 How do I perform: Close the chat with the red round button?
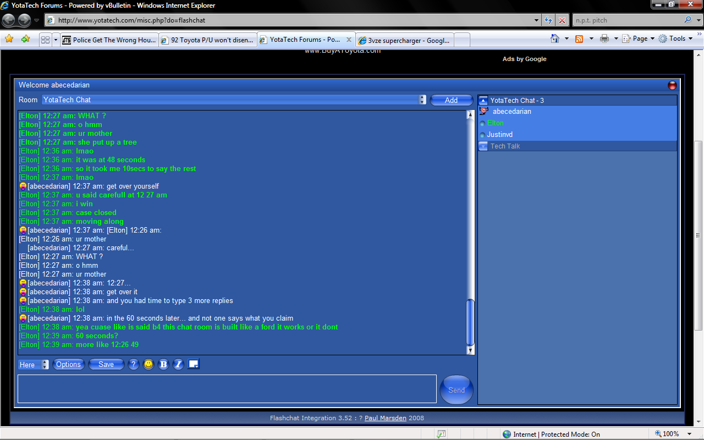tap(672, 85)
